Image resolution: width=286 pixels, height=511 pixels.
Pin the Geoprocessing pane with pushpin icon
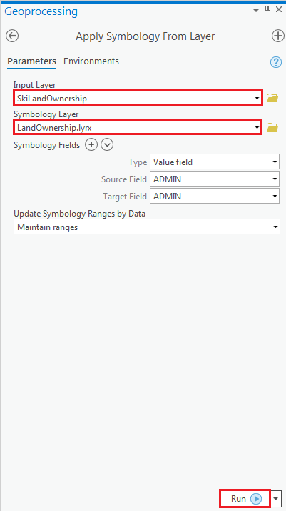[267, 10]
